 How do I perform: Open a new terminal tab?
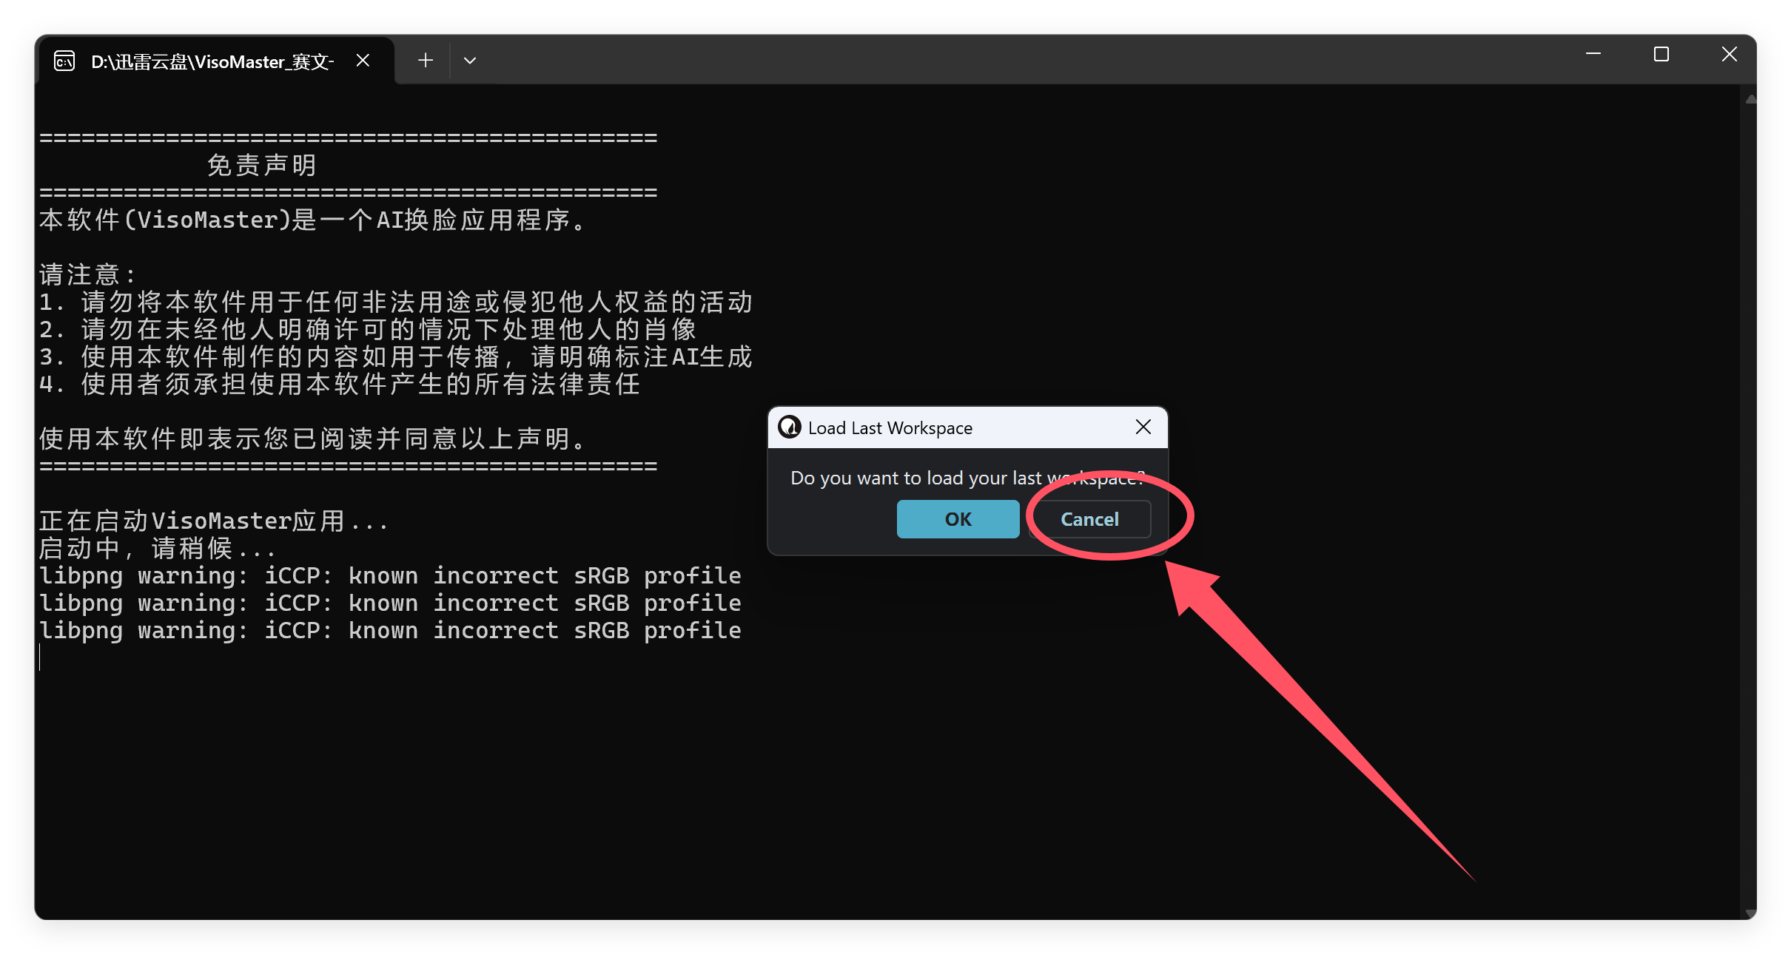tap(425, 60)
